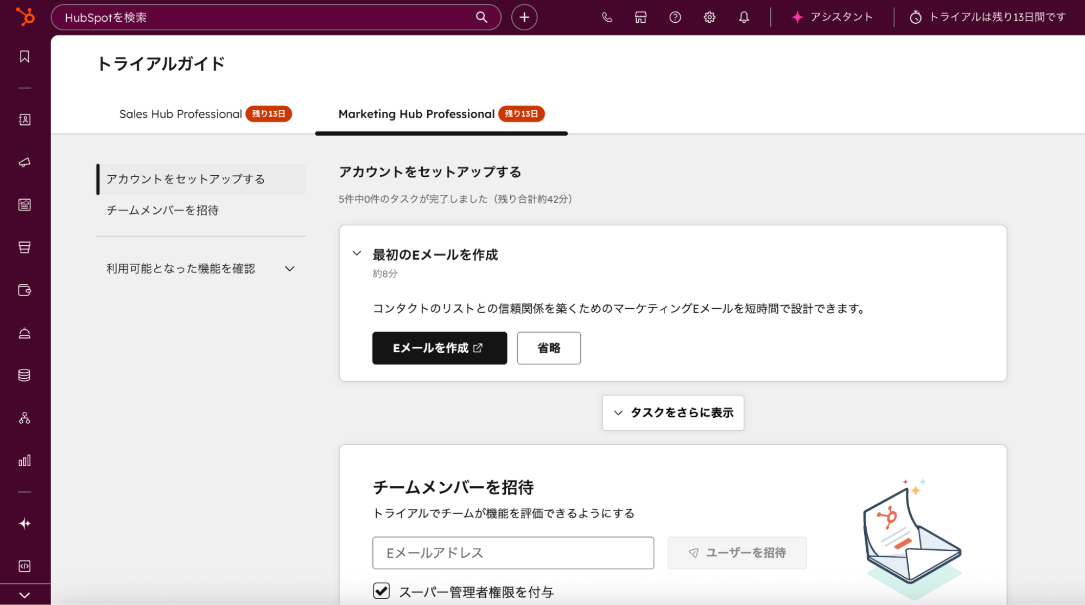Click the 省略 skip button
1085x605 pixels.
point(548,348)
